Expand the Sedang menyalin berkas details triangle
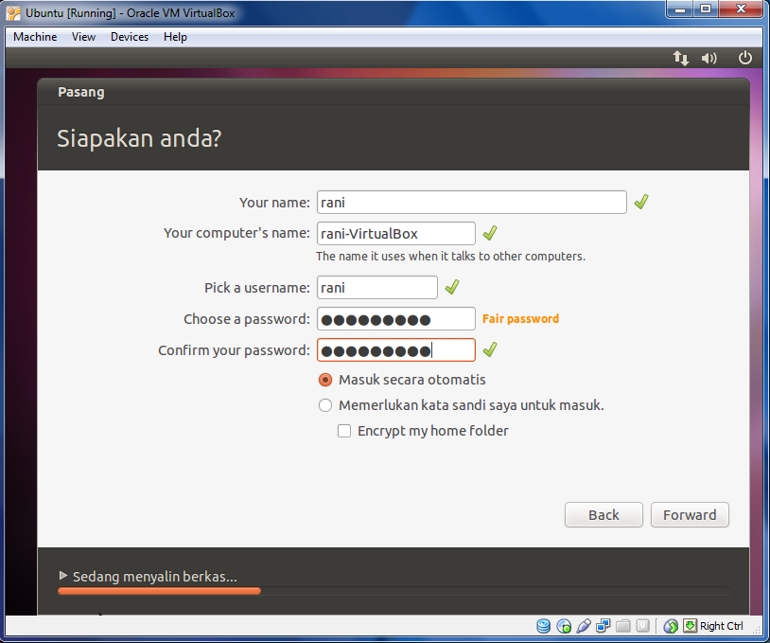770x643 pixels. (62, 575)
